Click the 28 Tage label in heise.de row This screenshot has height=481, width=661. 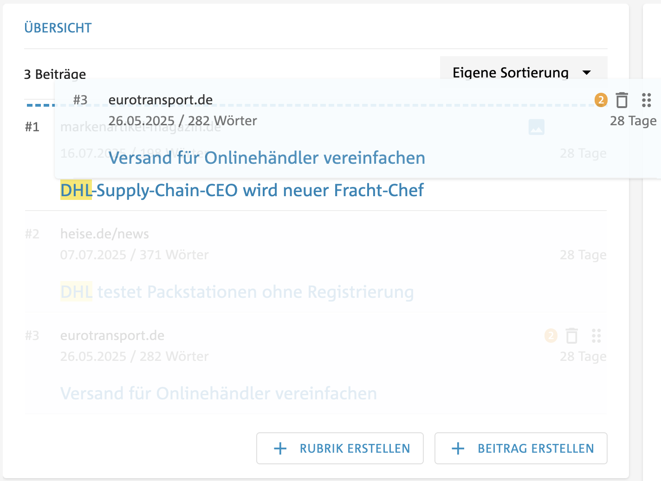(x=583, y=255)
